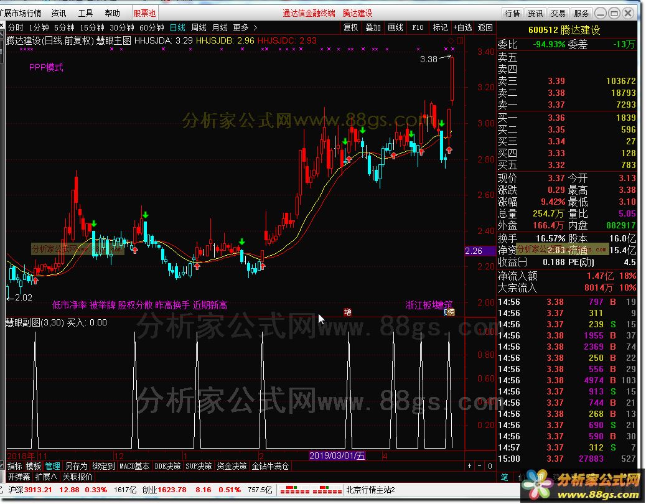Click the diamond icon above the chart
Image resolution: width=646 pixels, height=504 pixels.
point(451,41)
